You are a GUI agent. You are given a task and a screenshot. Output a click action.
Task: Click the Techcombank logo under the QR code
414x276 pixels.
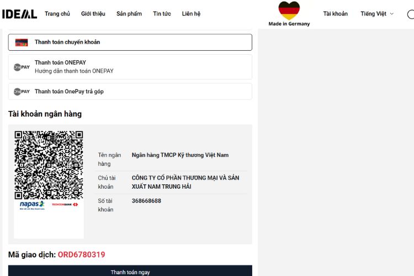pyautogui.click(x=65, y=204)
